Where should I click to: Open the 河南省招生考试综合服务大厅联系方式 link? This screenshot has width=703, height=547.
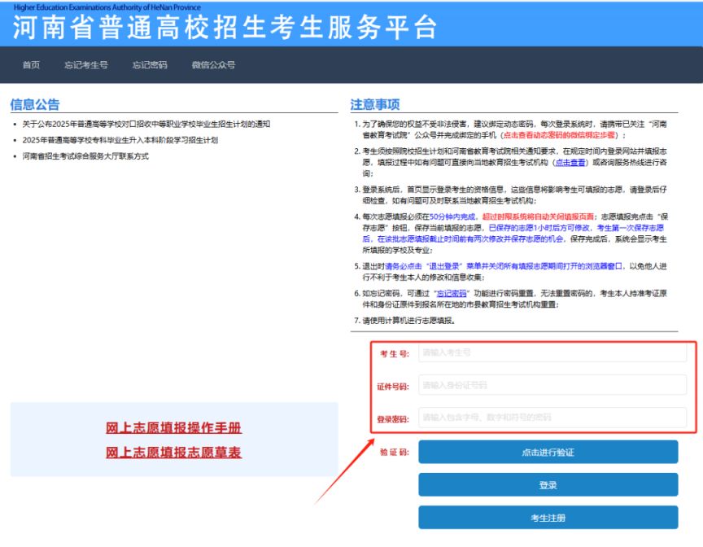[x=85, y=156]
